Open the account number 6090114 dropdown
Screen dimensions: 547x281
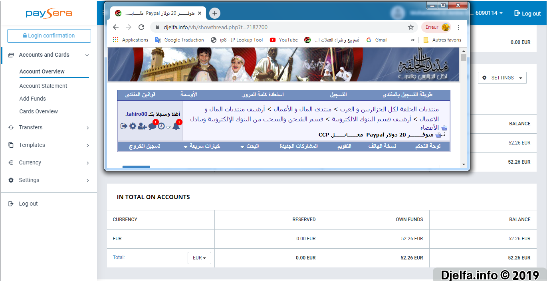(x=489, y=13)
